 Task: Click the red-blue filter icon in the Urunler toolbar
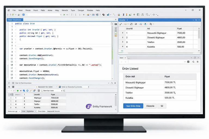[x=140, y=24]
